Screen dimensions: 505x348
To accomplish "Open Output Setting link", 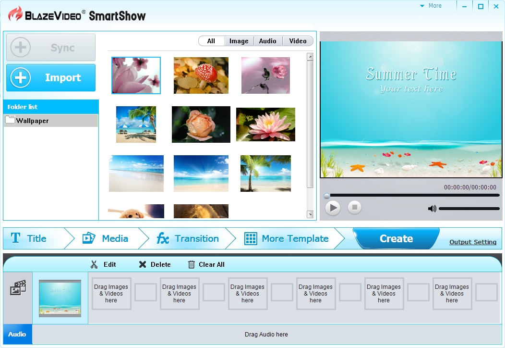I will (x=472, y=242).
